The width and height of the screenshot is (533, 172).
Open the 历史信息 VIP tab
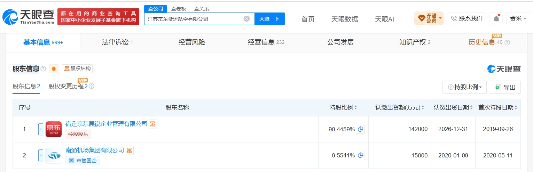(x=485, y=42)
